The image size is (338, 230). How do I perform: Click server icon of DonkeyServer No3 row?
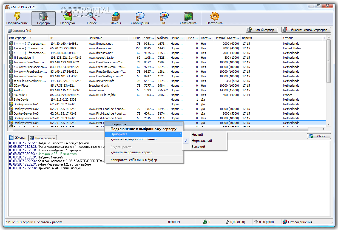pyautogui.click(x=11, y=113)
